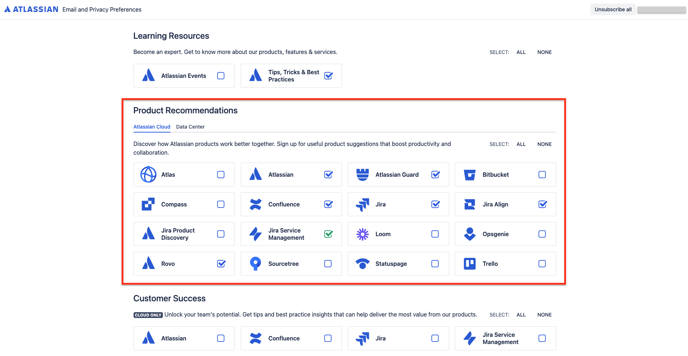The width and height of the screenshot is (688, 356).
Task: Switch to the Data Center tab
Action: (190, 127)
